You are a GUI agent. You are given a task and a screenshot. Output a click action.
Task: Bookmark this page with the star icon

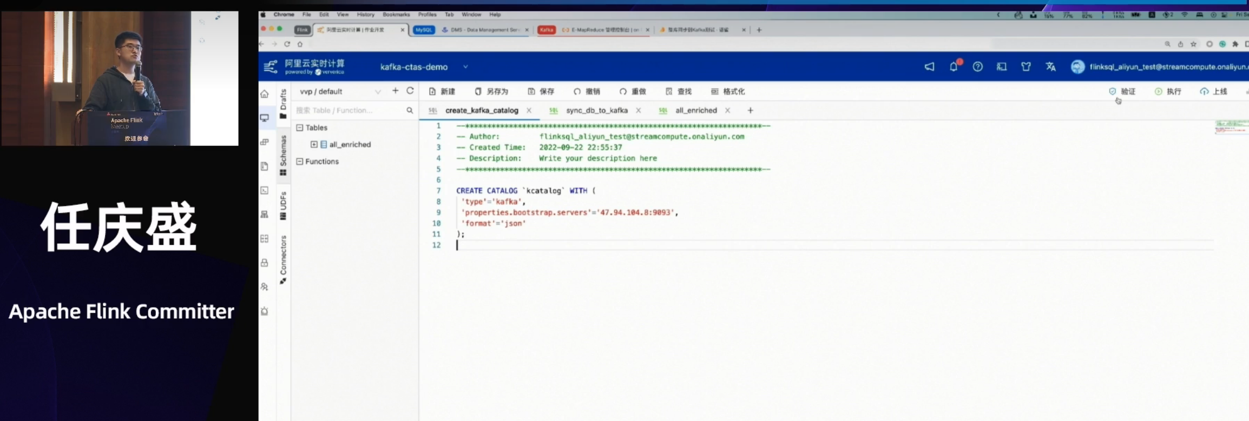tap(1193, 44)
